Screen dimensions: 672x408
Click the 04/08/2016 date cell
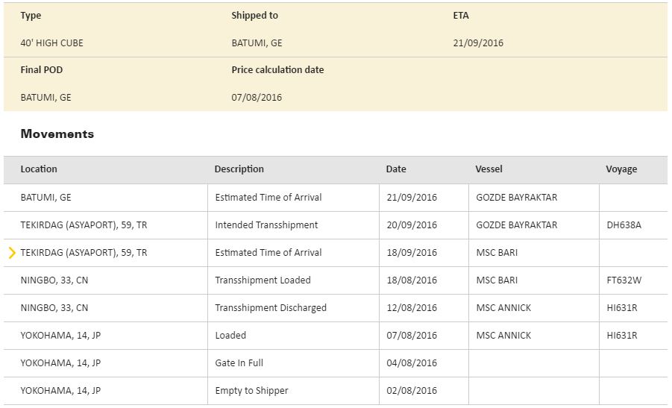coord(412,363)
